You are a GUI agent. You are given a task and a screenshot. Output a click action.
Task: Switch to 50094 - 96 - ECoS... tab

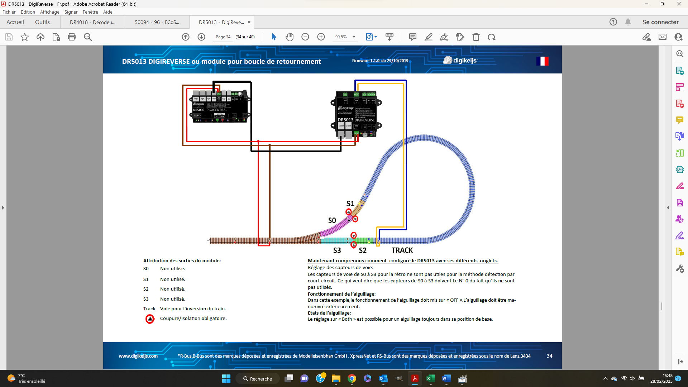point(157,22)
